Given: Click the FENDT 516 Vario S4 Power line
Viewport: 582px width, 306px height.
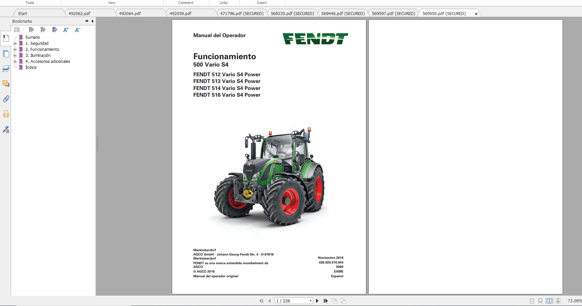Looking at the screenshot, I should [x=227, y=95].
